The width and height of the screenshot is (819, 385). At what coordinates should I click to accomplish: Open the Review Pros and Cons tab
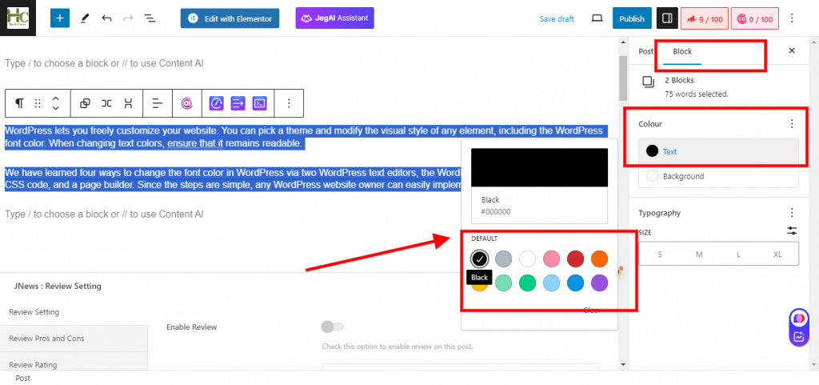tap(74, 338)
